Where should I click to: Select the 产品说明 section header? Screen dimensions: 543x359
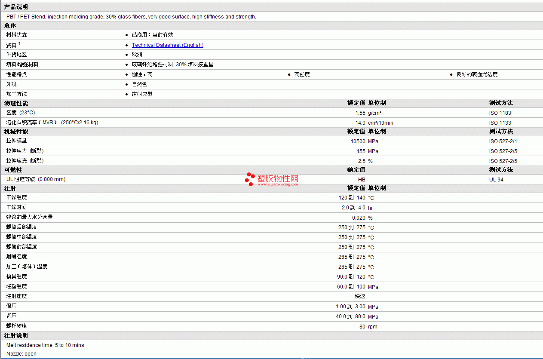coord(16,7)
